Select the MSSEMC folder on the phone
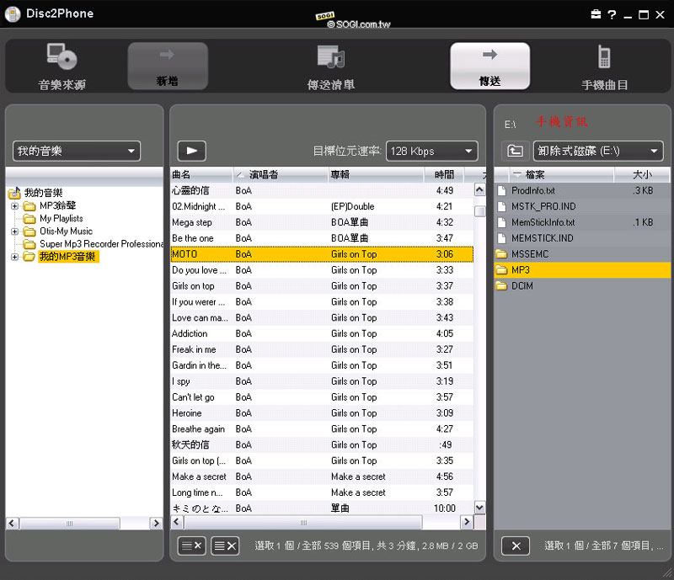674x580 pixels. (x=582, y=254)
